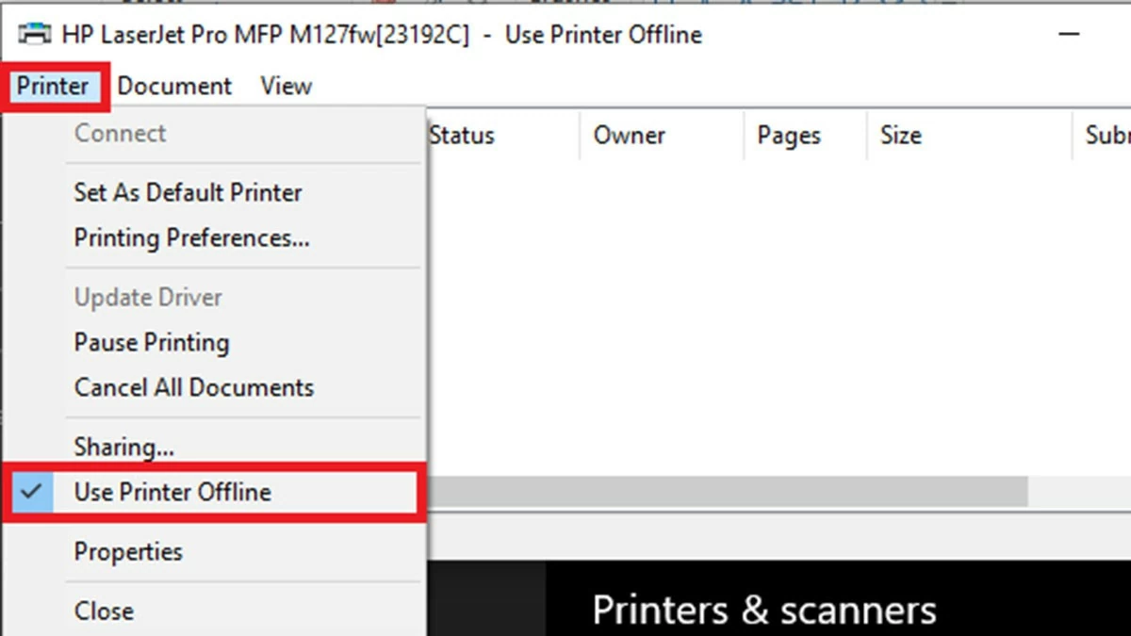Select Cancel All Documents
The width and height of the screenshot is (1131, 636).
[x=193, y=386]
